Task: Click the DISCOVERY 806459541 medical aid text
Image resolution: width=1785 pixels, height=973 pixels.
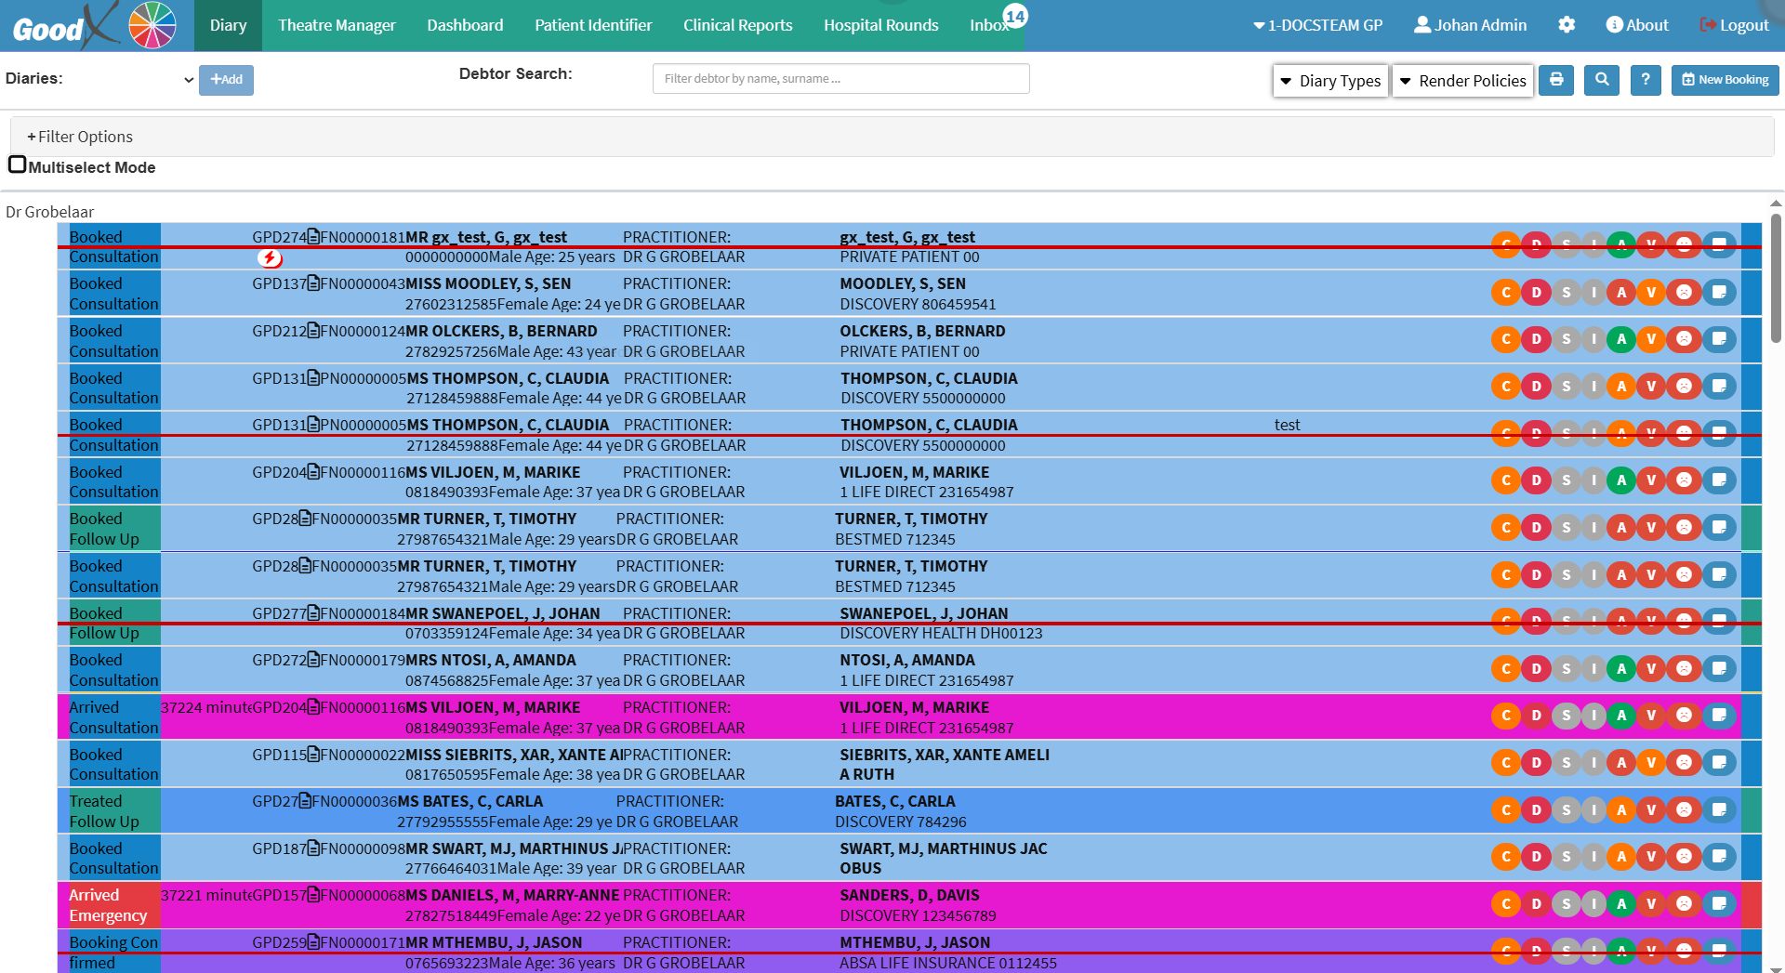Action: tap(919, 304)
